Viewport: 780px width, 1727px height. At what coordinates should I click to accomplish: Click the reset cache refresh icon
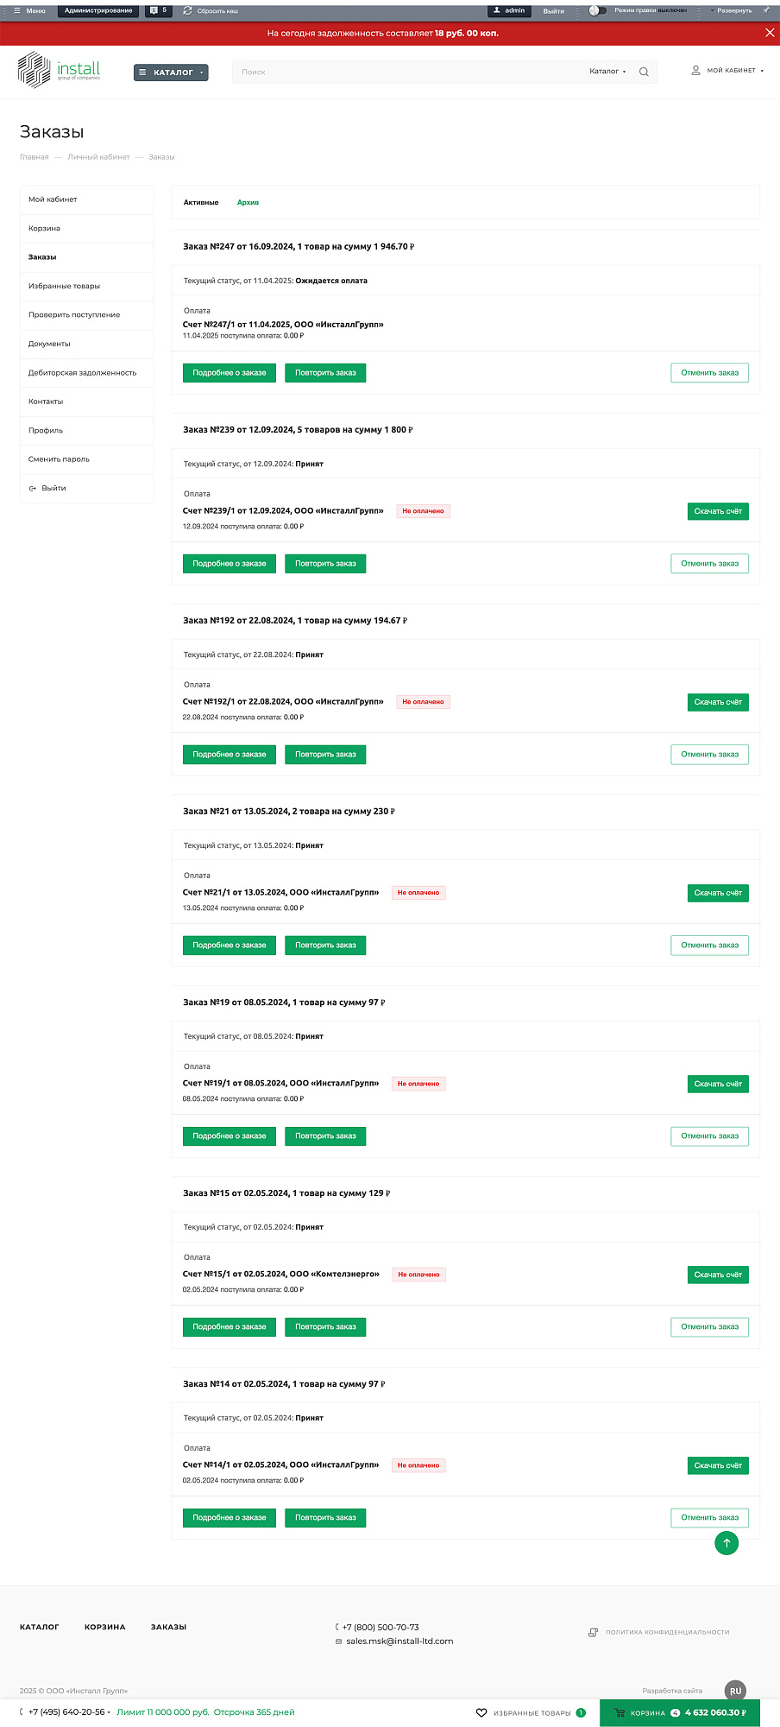click(x=187, y=10)
